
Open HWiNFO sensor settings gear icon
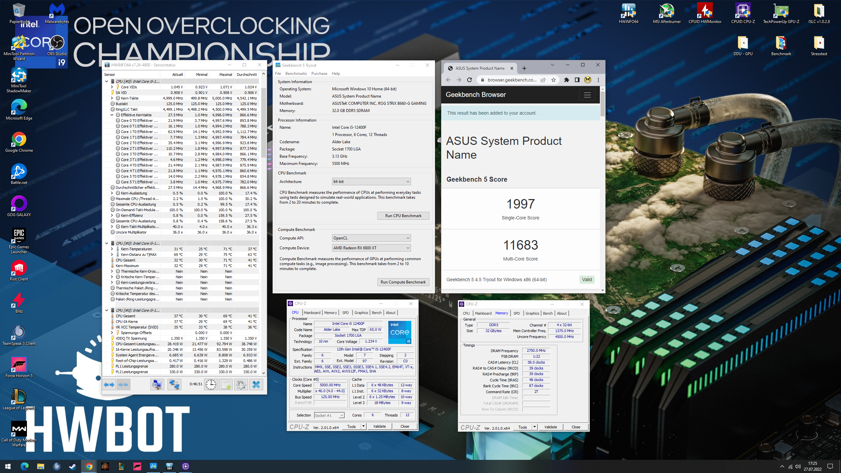tap(241, 384)
